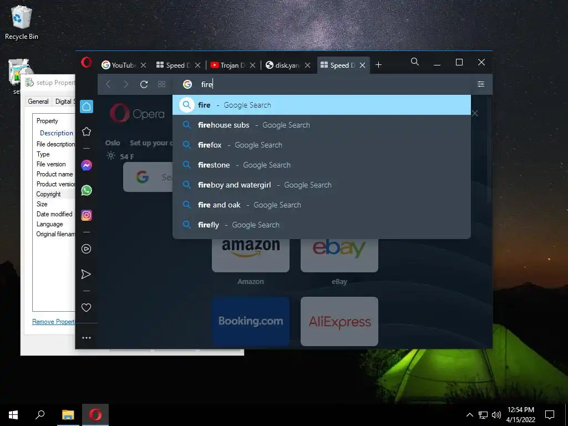This screenshot has height=426, width=568.
Task: Choose 'fireboy and watergirl' suggestion
Action: tap(322, 185)
